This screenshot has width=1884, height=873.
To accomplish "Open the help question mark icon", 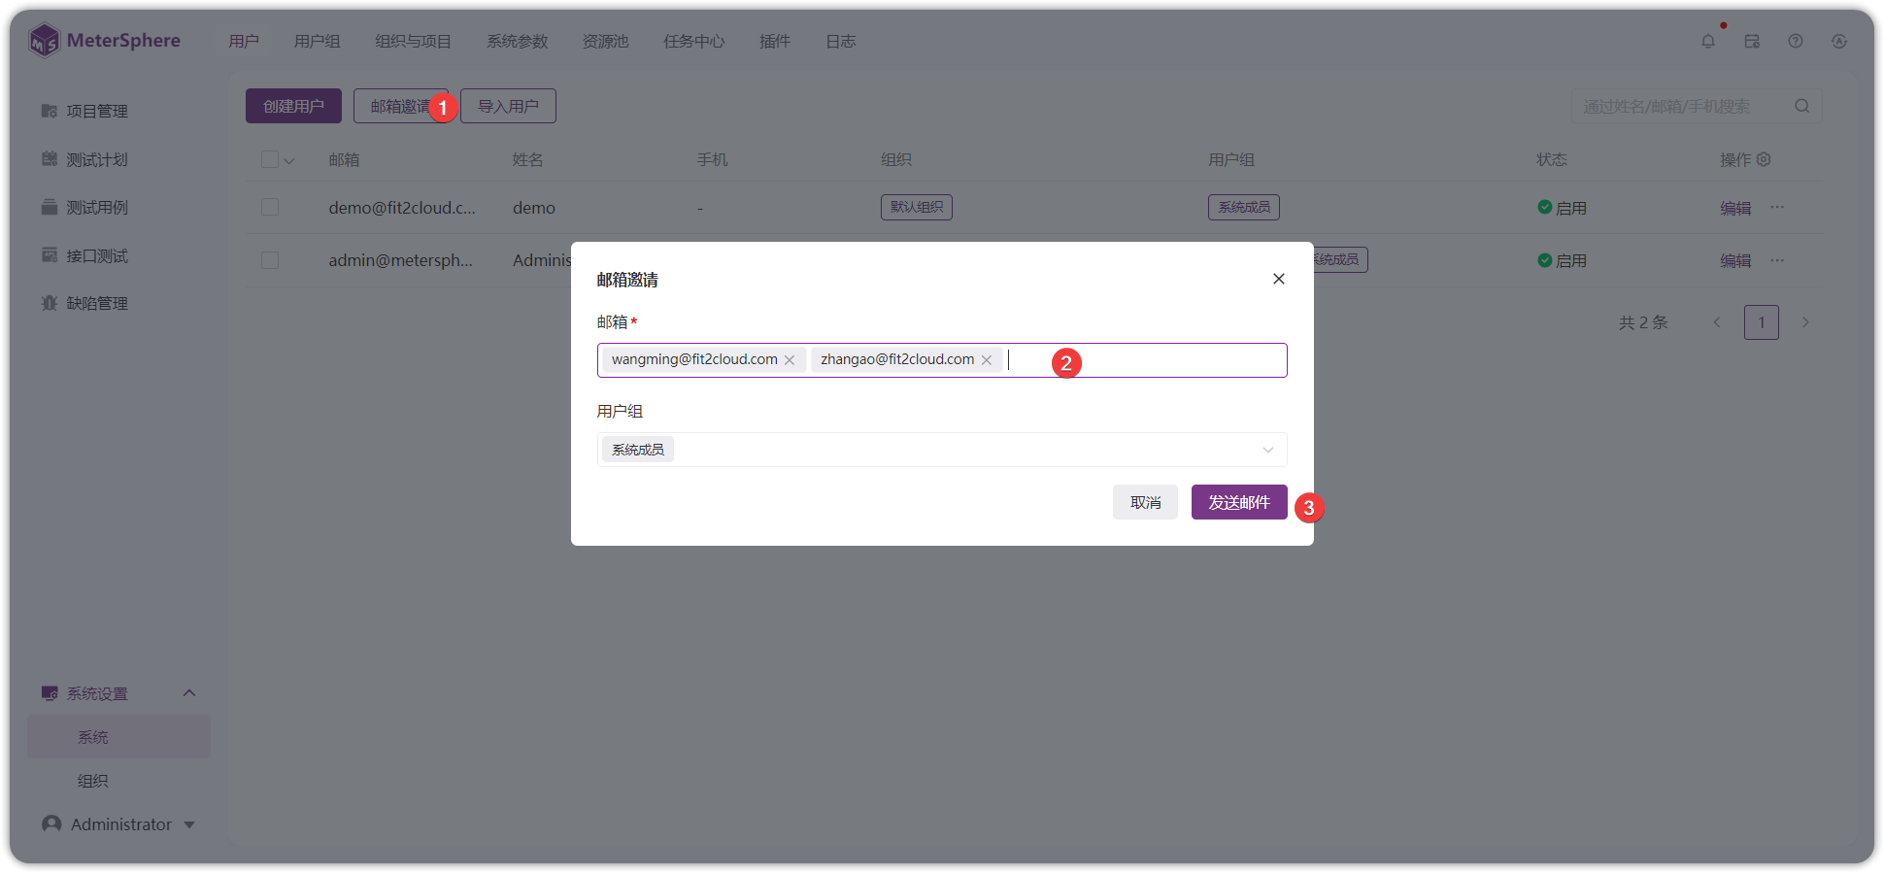I will [1796, 41].
